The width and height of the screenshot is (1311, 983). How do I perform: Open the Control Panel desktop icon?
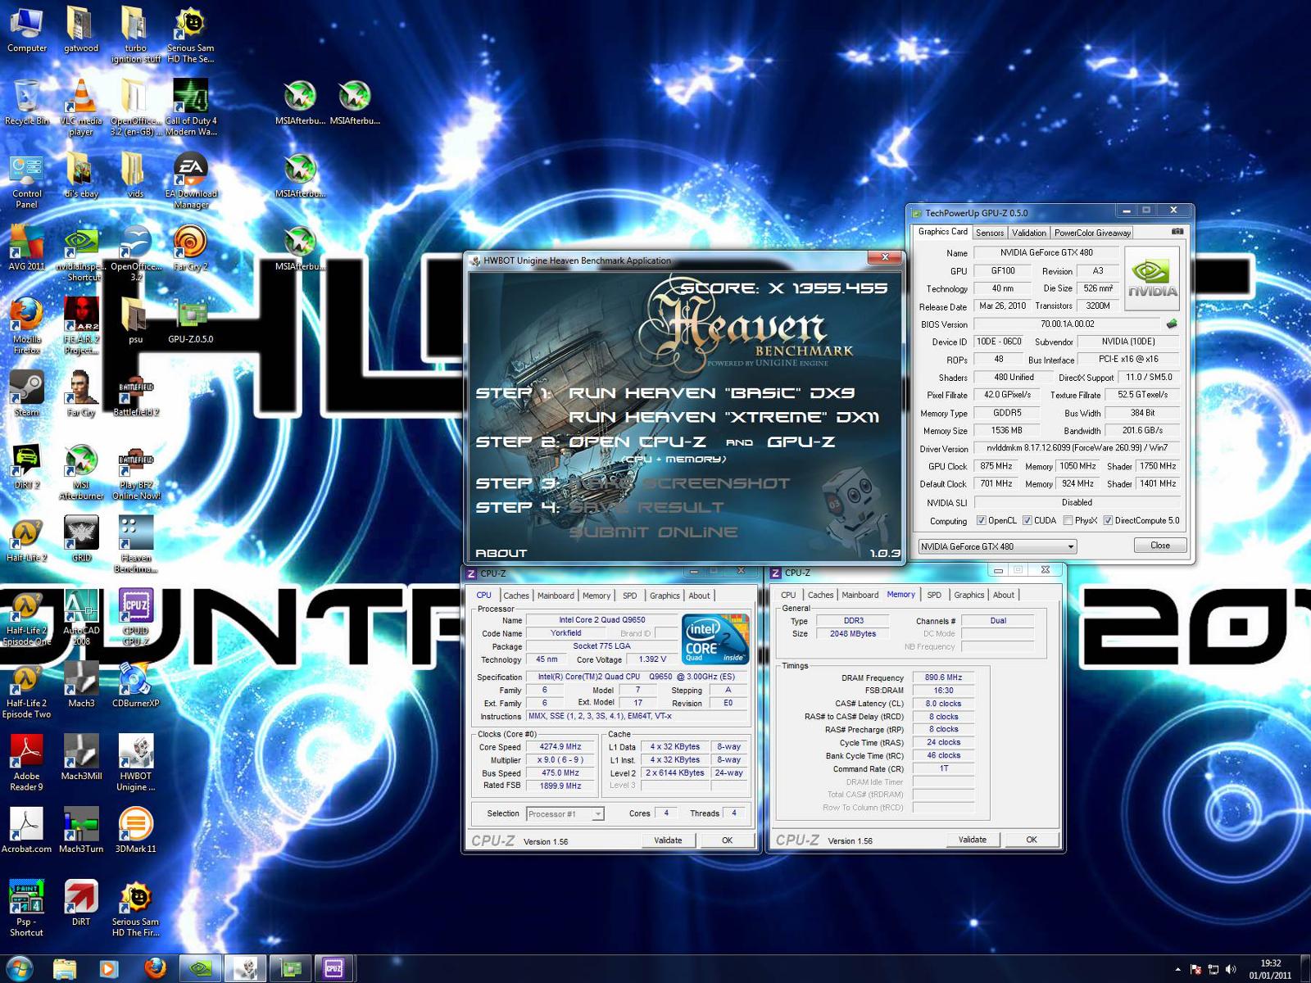pyautogui.click(x=26, y=180)
